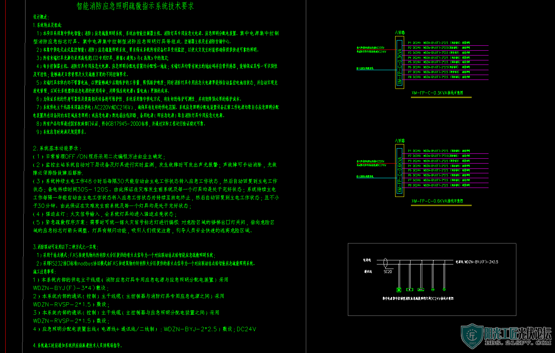
Task: Select the P1 DC24V row in the 0.3KVA diagram
Action: (x=439, y=43)
